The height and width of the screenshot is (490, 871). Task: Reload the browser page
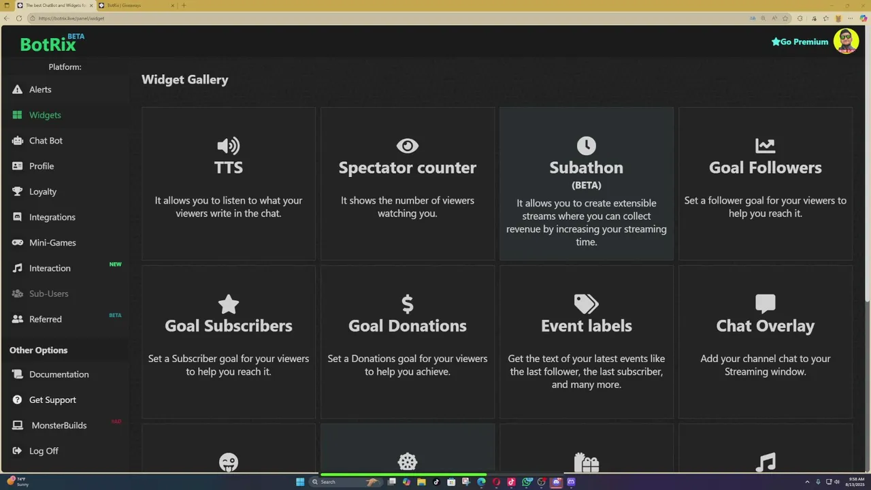pos(18,18)
